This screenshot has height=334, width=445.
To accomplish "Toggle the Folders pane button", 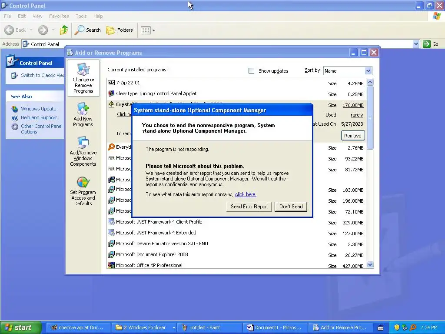I will click(x=120, y=30).
